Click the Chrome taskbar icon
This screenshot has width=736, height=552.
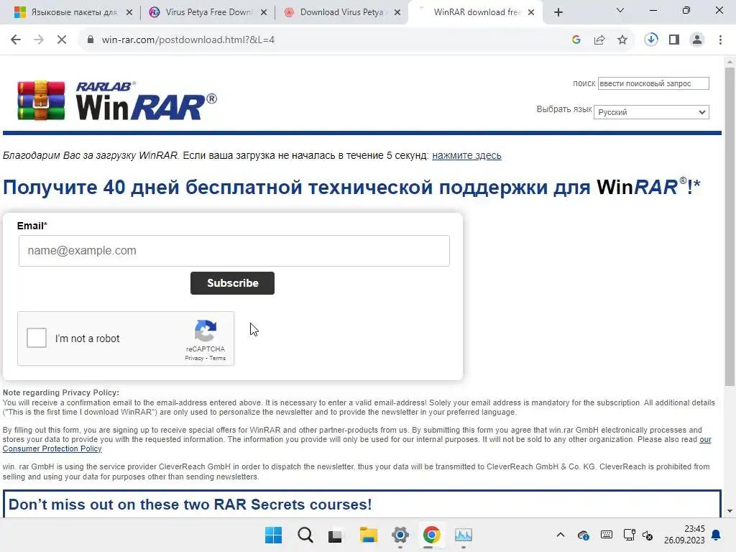click(431, 535)
